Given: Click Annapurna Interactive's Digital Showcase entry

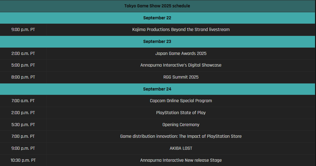Looking at the screenshot, I should point(181,65).
